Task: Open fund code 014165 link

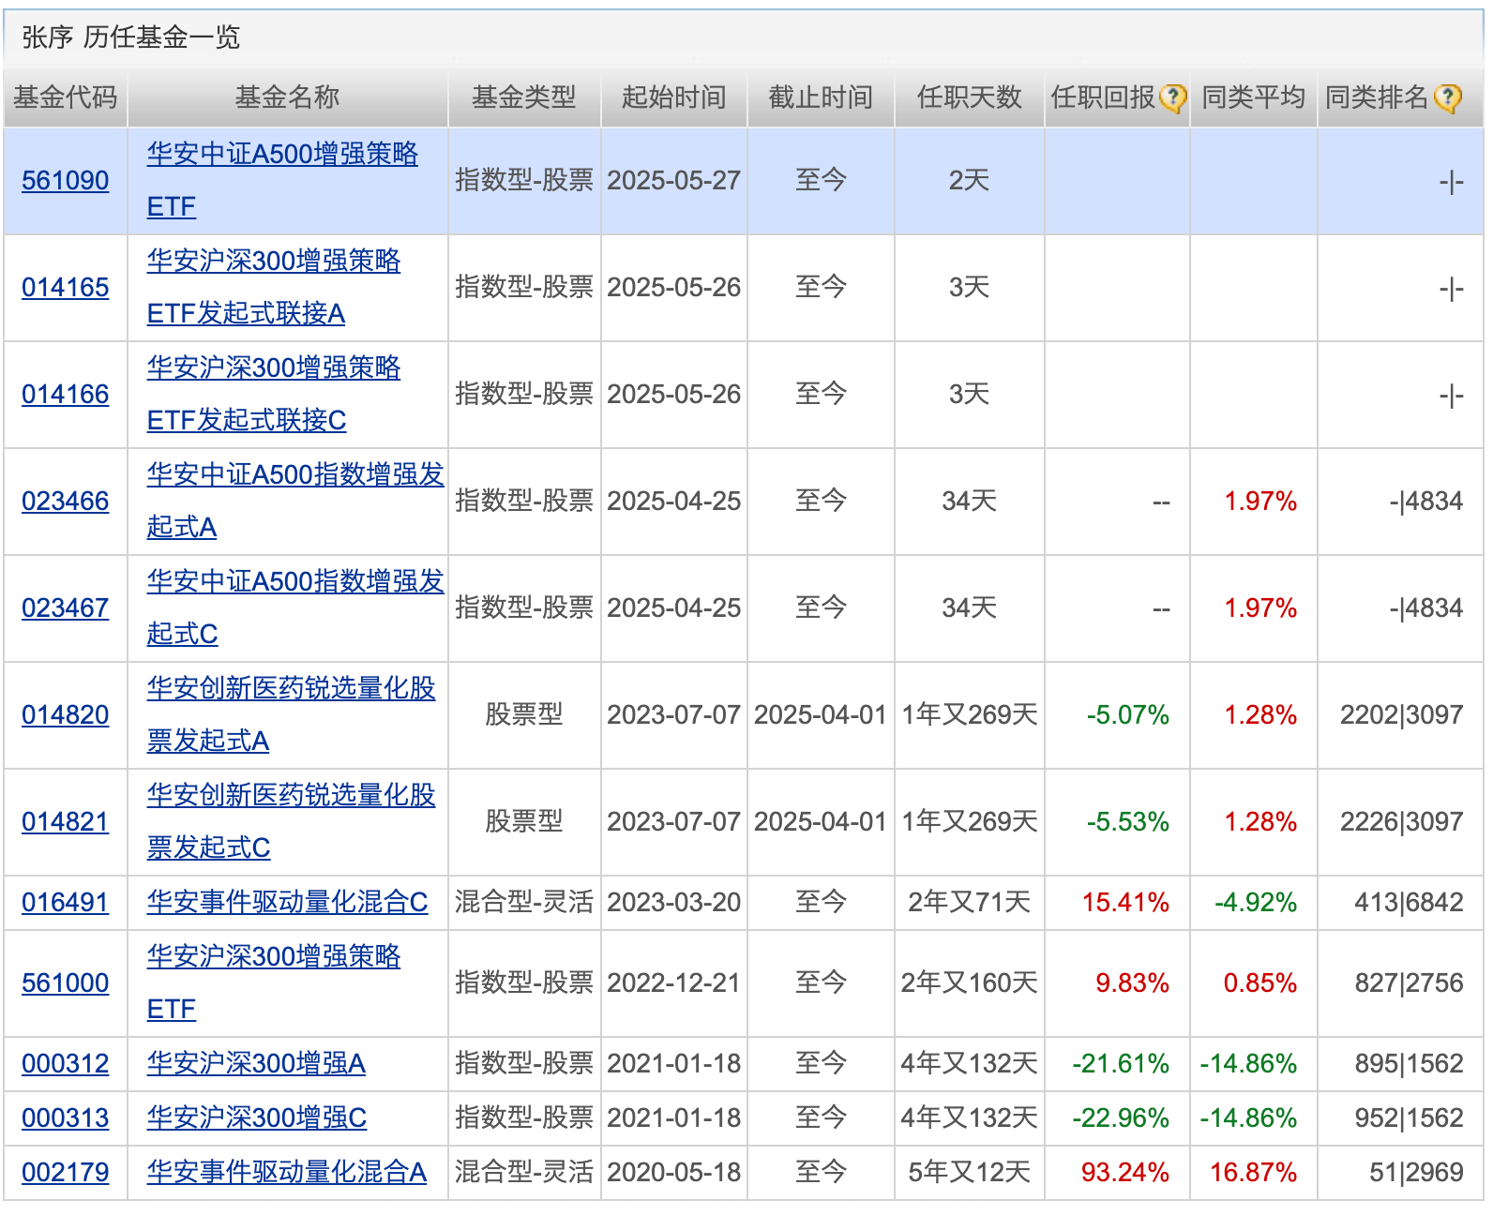Action: pyautogui.click(x=66, y=288)
